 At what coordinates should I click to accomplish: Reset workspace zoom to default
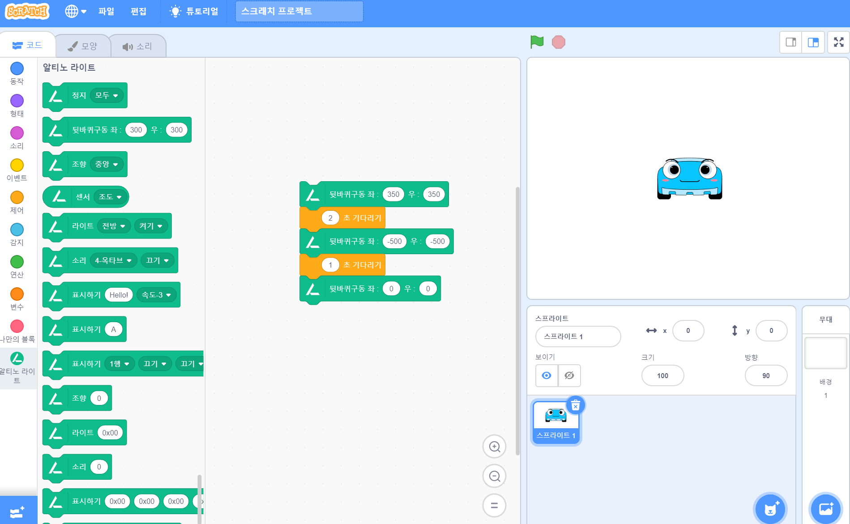(495, 506)
